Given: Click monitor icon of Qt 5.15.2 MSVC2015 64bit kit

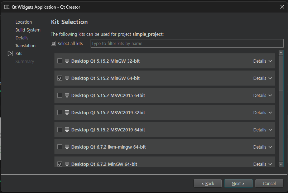Looking at the screenshot, I should 67,95.
